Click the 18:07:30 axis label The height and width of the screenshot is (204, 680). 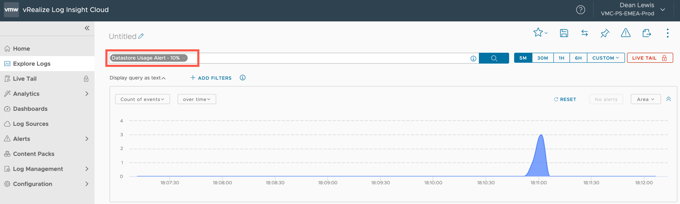[x=170, y=183]
